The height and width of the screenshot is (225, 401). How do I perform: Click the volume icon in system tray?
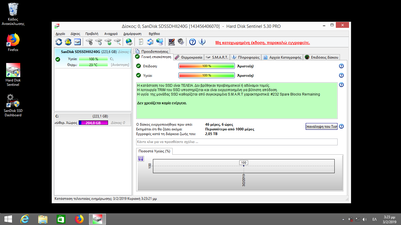click(x=365, y=219)
